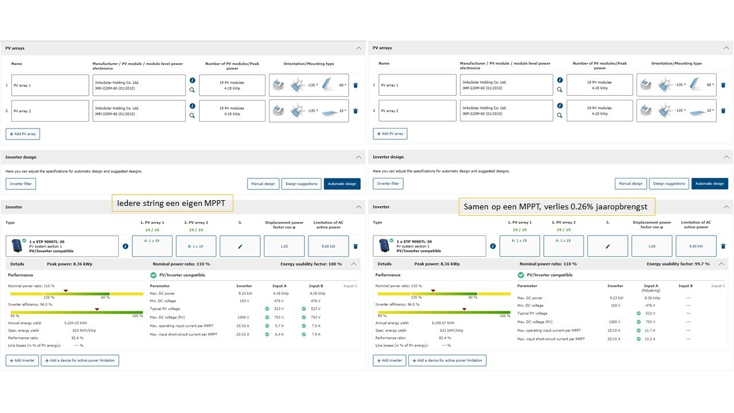The height and width of the screenshot is (413, 734).
Task: Open Design suggestions in left screenshot
Action: coord(302,184)
